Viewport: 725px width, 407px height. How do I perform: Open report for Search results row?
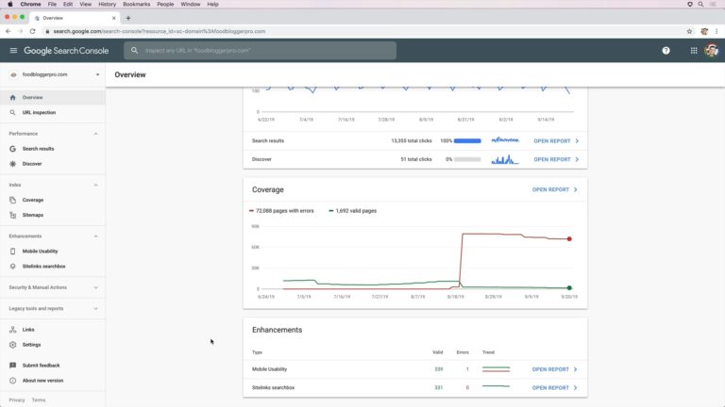click(x=556, y=140)
